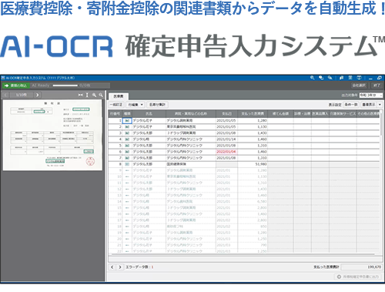Select the 医療費 tab
This screenshot has height=292, width=385.
[x=119, y=96]
